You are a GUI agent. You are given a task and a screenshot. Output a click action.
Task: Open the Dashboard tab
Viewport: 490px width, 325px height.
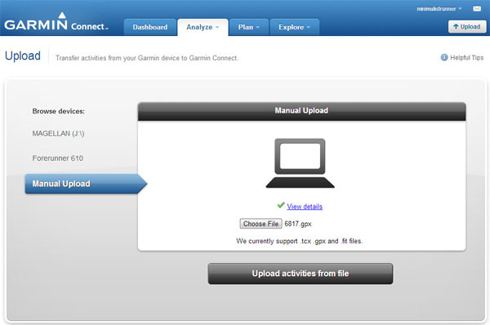(x=150, y=27)
